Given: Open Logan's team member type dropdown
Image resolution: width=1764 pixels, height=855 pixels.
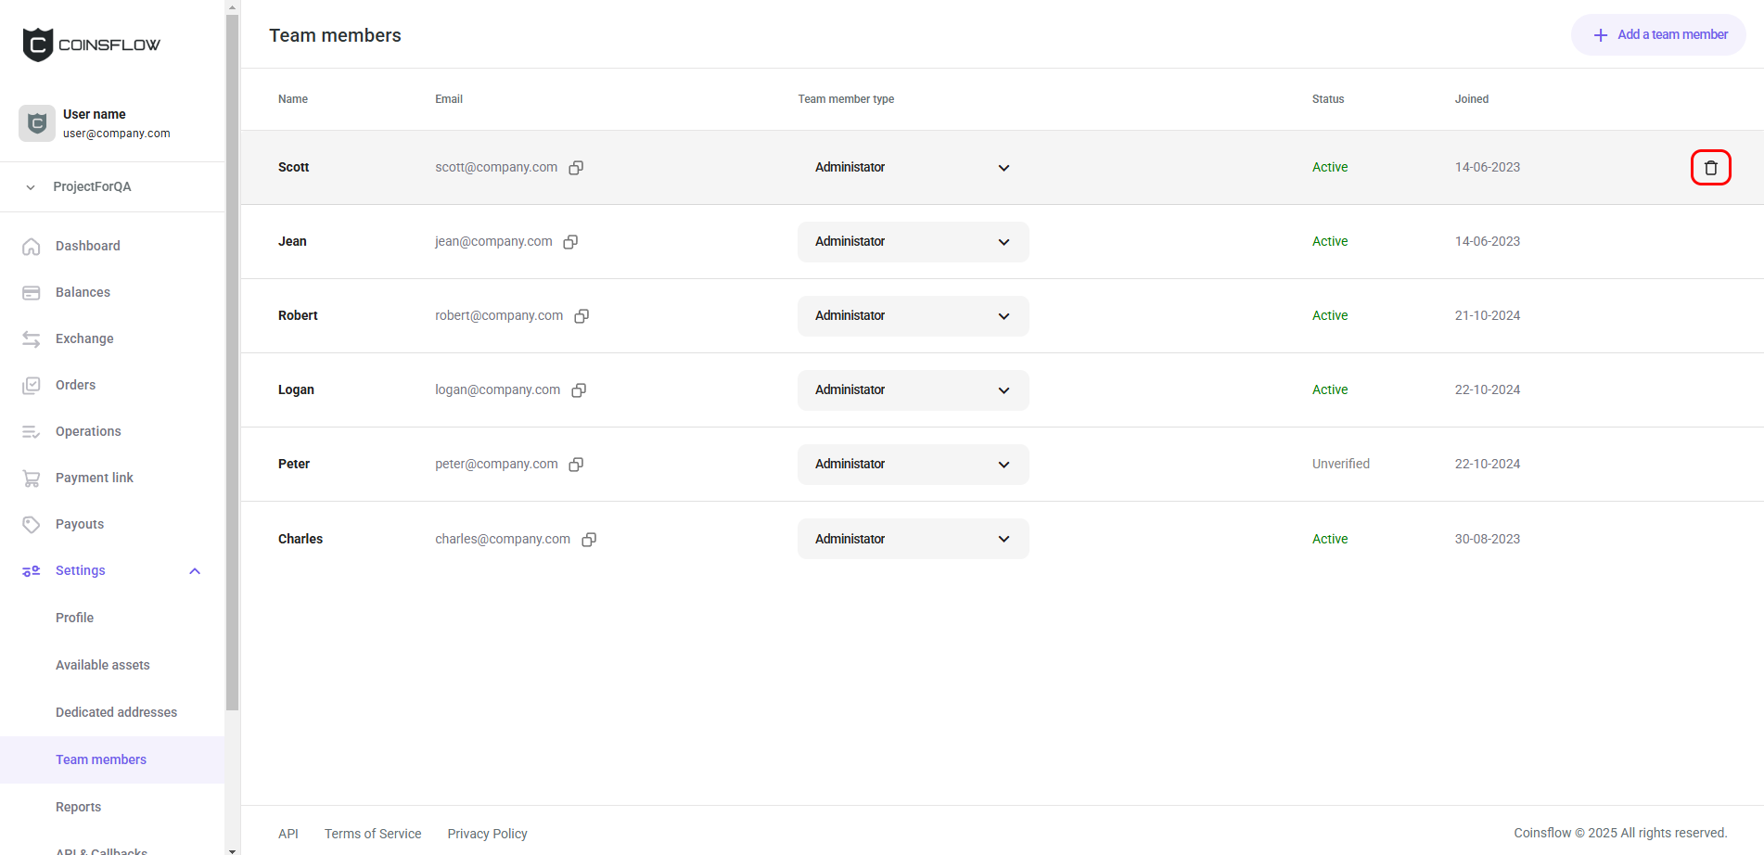Looking at the screenshot, I should click(913, 390).
